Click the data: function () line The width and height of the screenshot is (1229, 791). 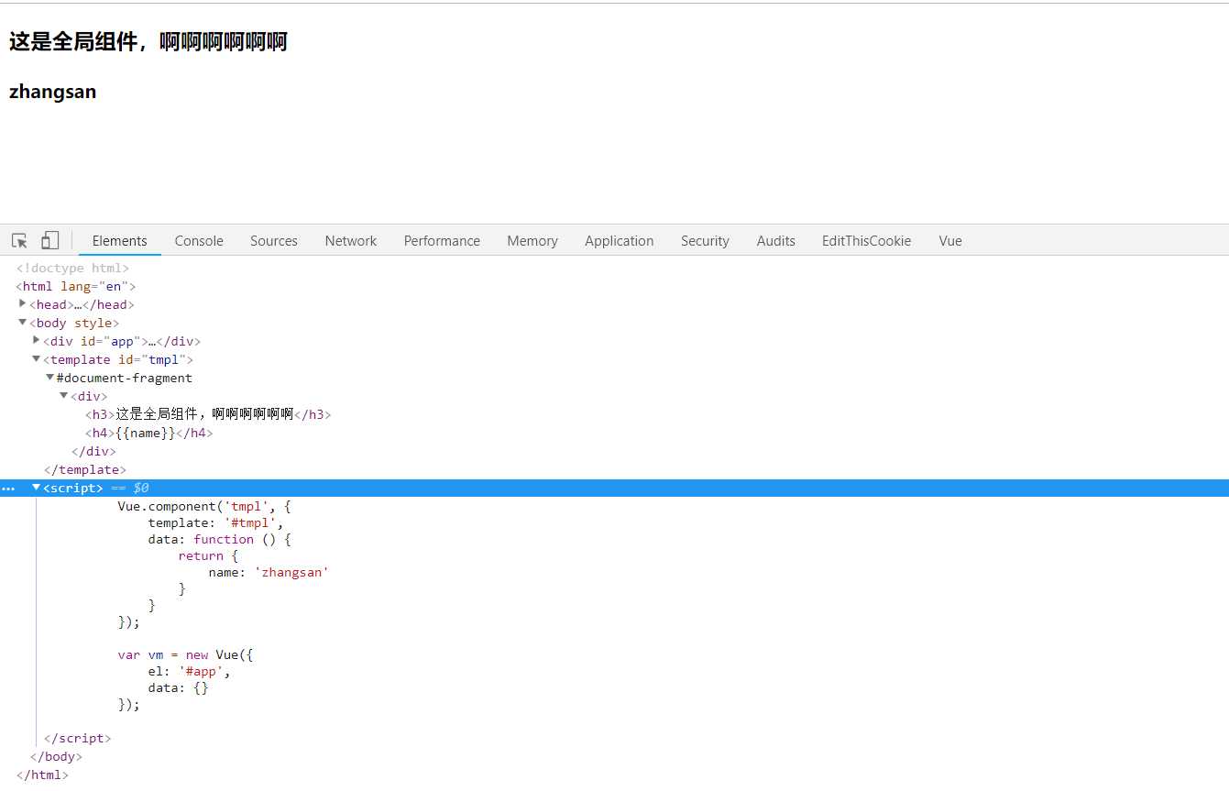point(219,539)
